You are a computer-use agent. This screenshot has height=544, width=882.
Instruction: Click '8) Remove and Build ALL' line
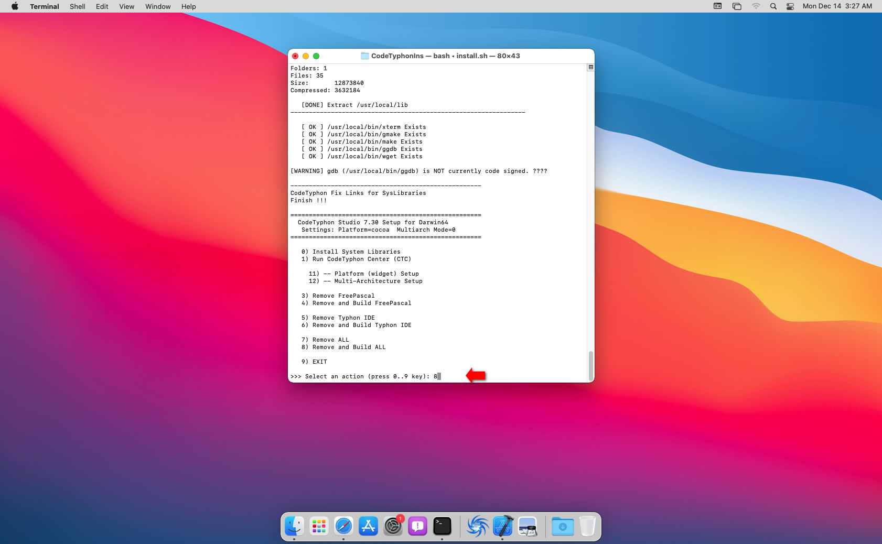pos(343,347)
